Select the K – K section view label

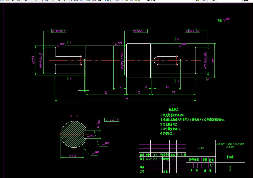[75, 116]
